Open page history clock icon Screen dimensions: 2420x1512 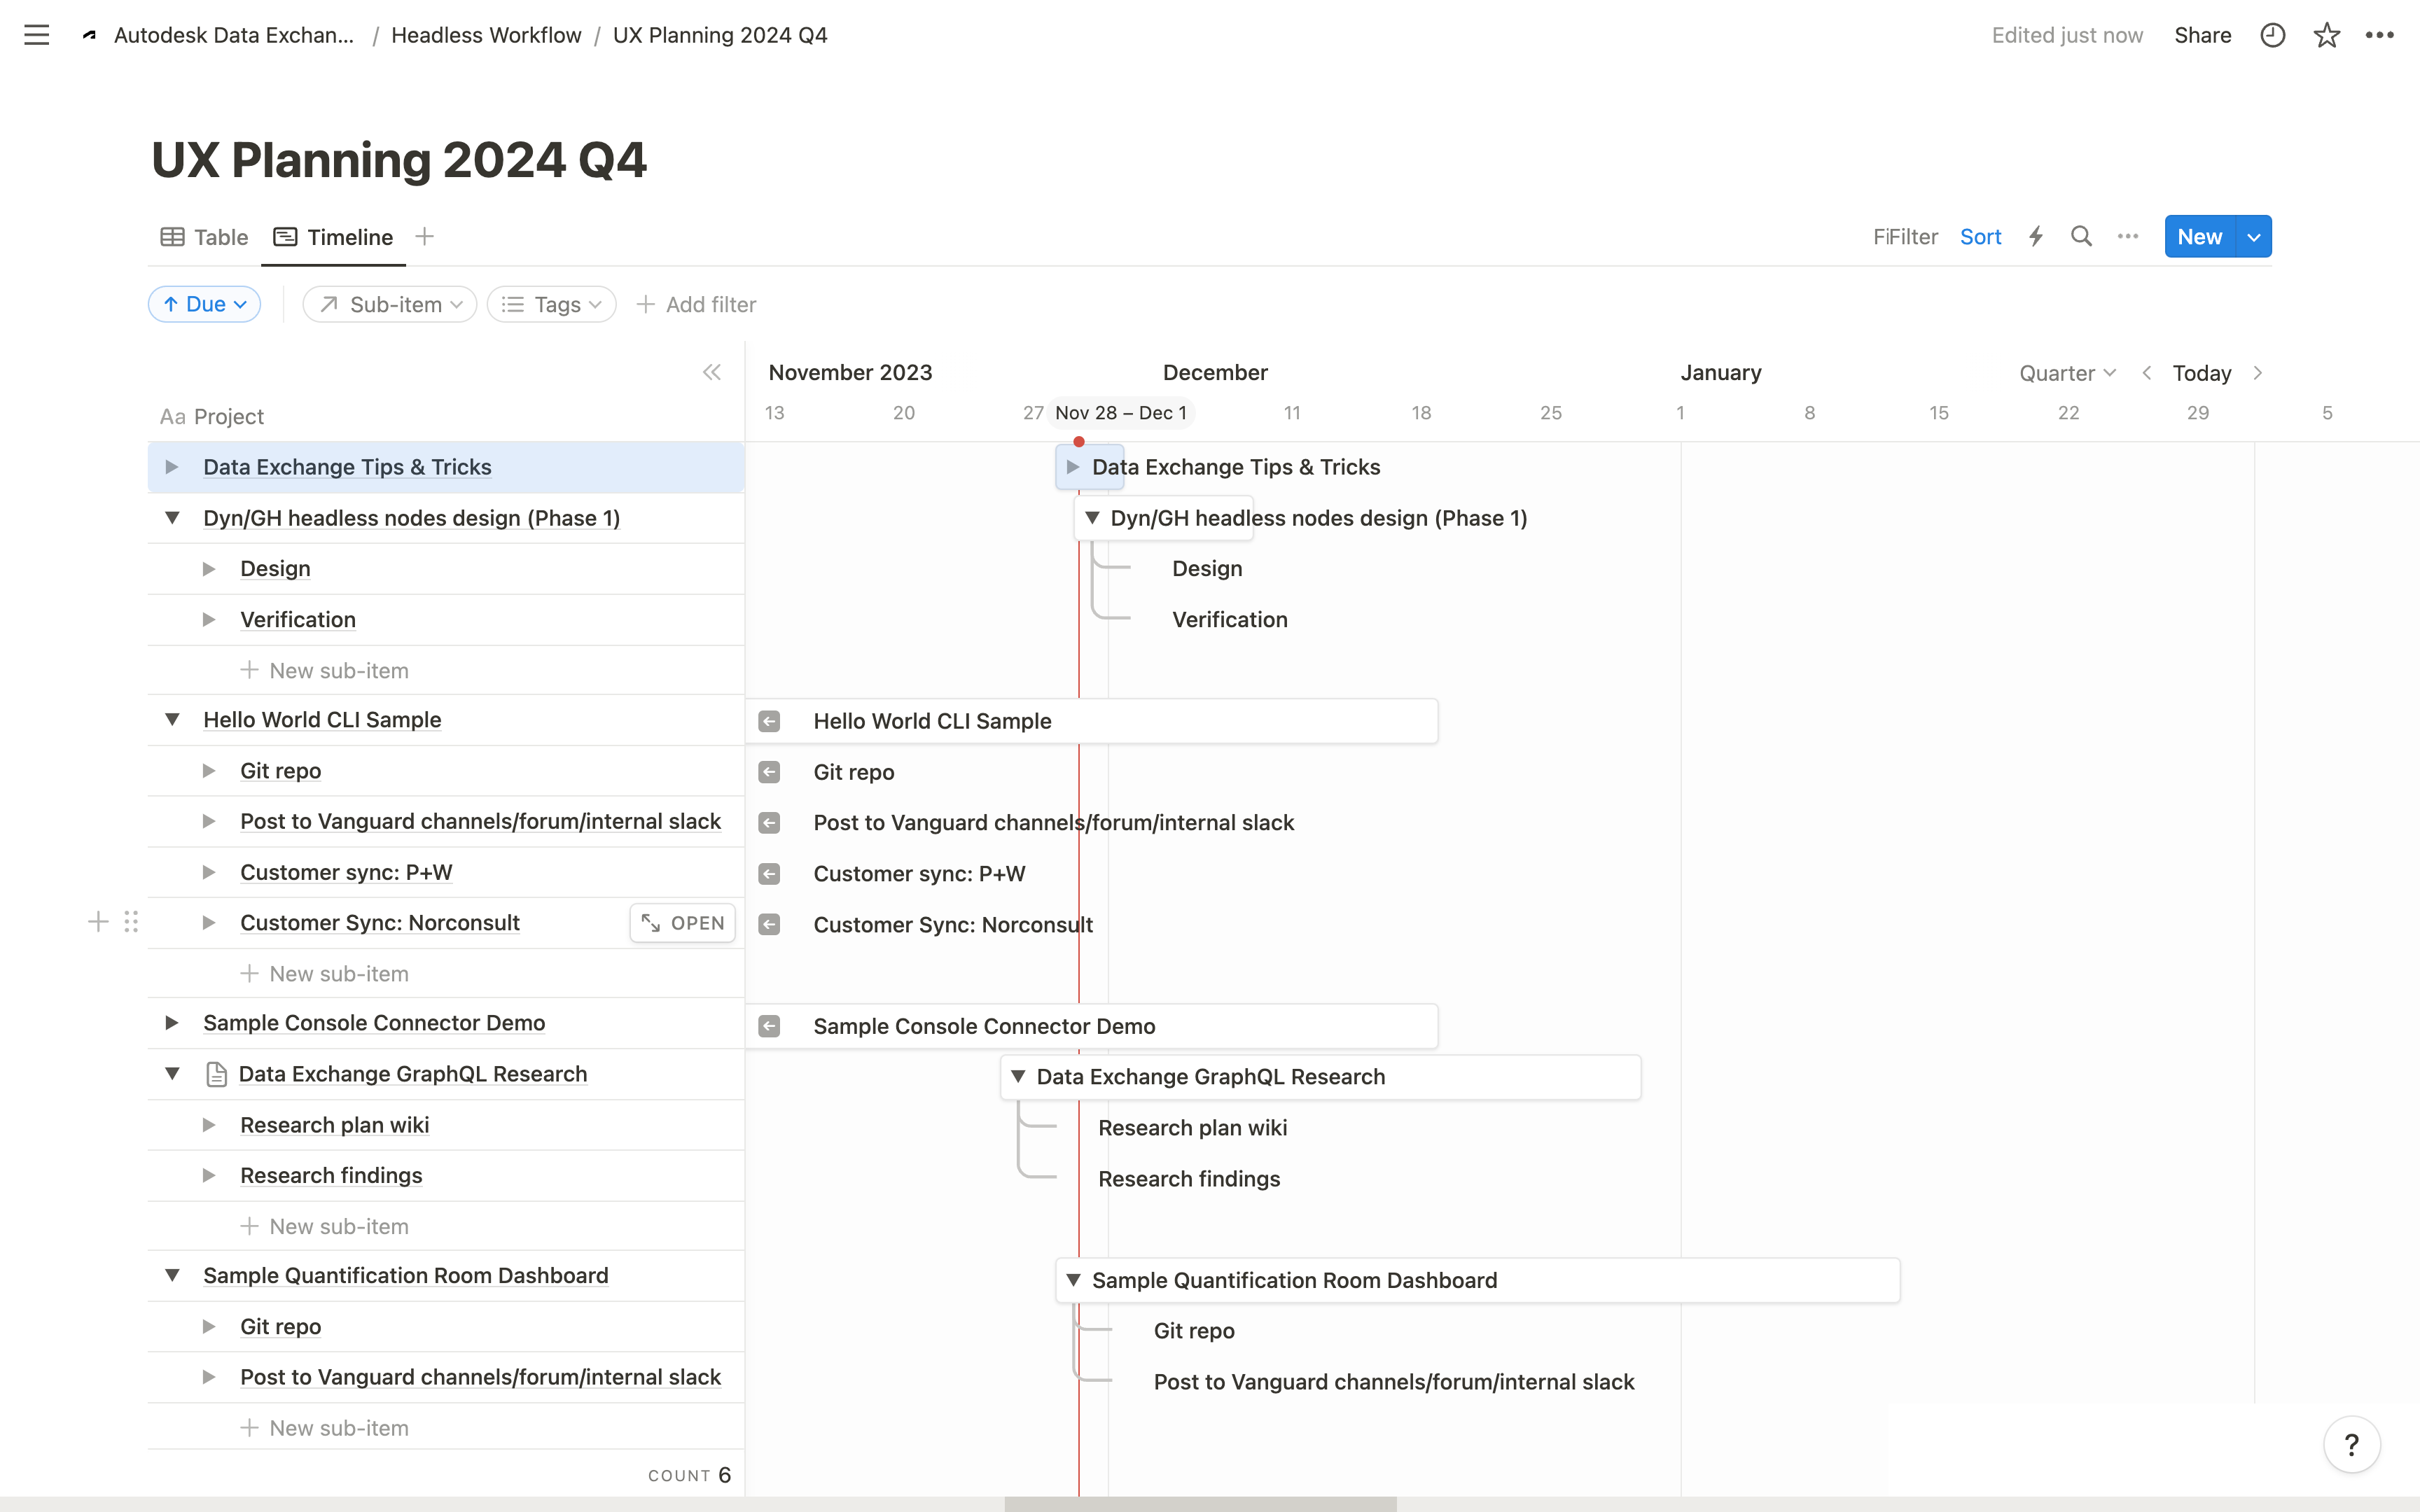(x=2272, y=35)
